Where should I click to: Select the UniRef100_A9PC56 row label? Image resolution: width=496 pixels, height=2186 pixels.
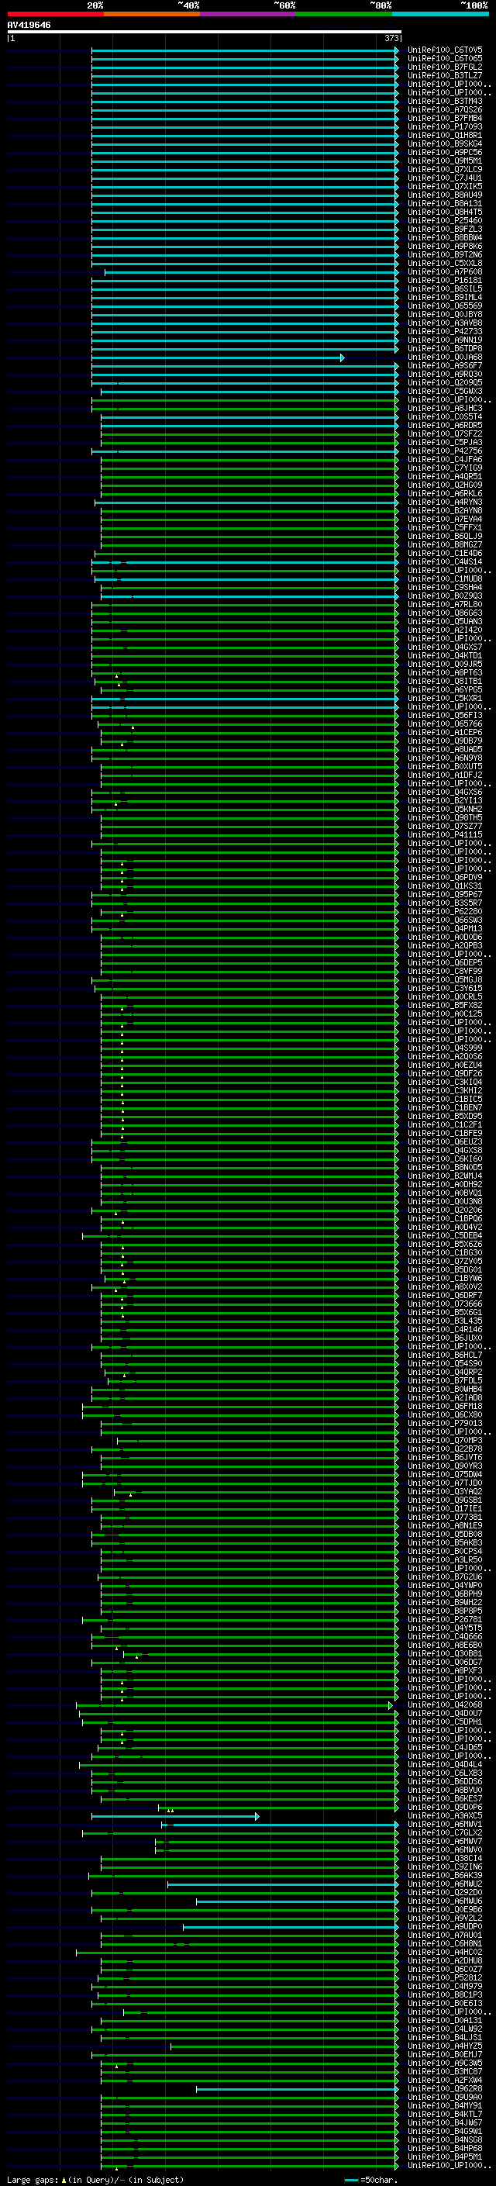445,152
